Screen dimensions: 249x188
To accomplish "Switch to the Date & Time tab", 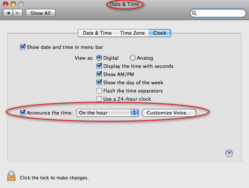I will (x=97, y=33).
